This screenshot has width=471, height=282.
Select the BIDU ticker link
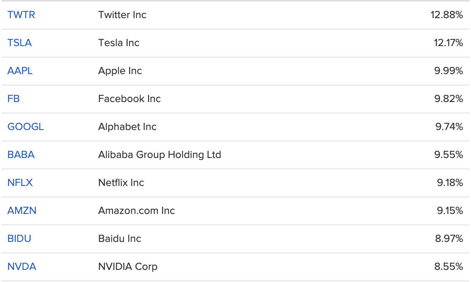click(19, 239)
